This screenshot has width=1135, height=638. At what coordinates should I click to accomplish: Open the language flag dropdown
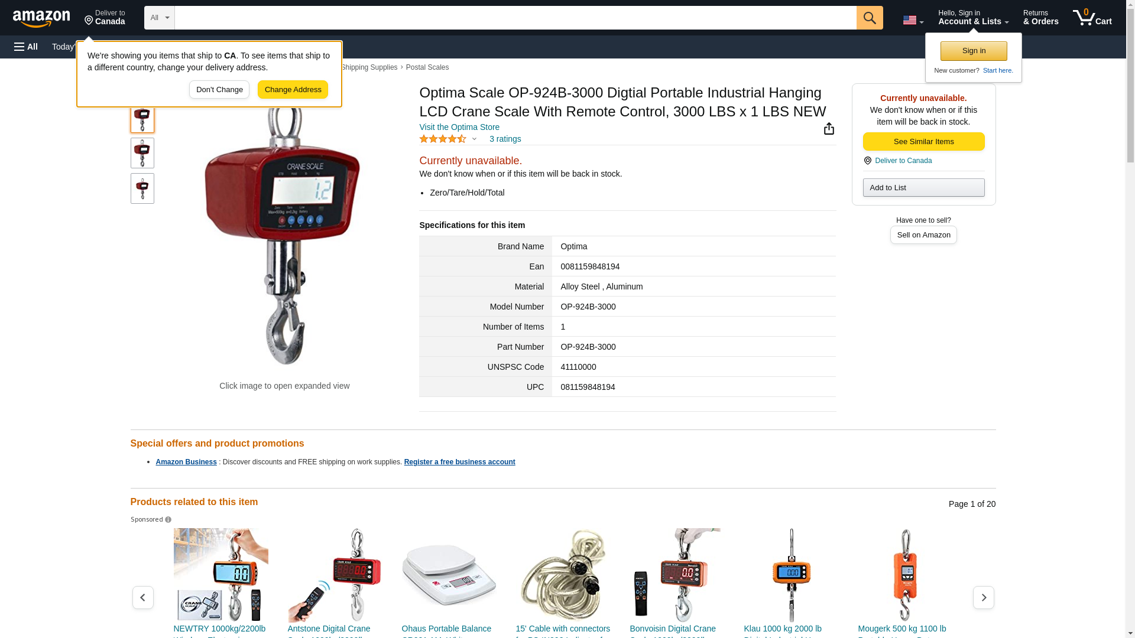point(913,20)
